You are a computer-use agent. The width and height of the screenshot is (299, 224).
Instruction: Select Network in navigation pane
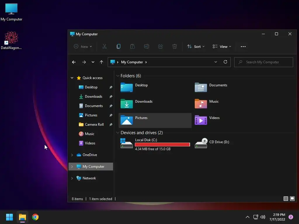coord(89,178)
